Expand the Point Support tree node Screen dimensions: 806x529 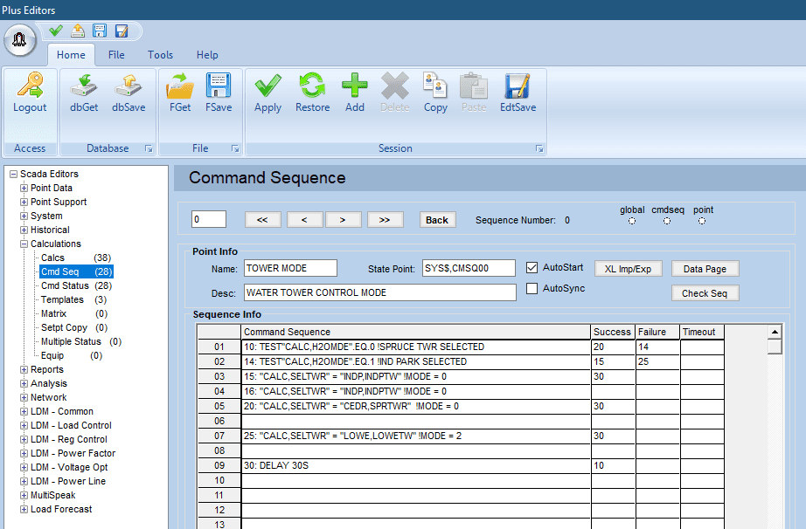[x=24, y=202]
